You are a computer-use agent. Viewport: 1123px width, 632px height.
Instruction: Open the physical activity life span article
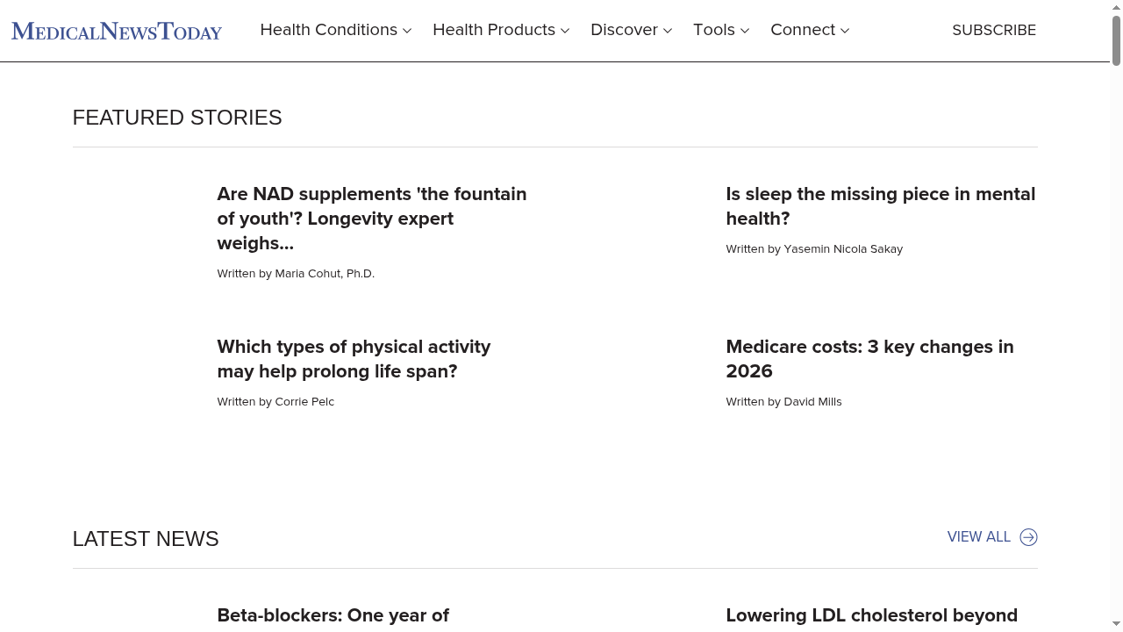tap(354, 359)
